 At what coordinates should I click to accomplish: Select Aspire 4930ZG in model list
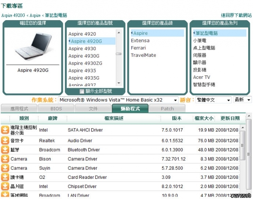click(x=85, y=63)
